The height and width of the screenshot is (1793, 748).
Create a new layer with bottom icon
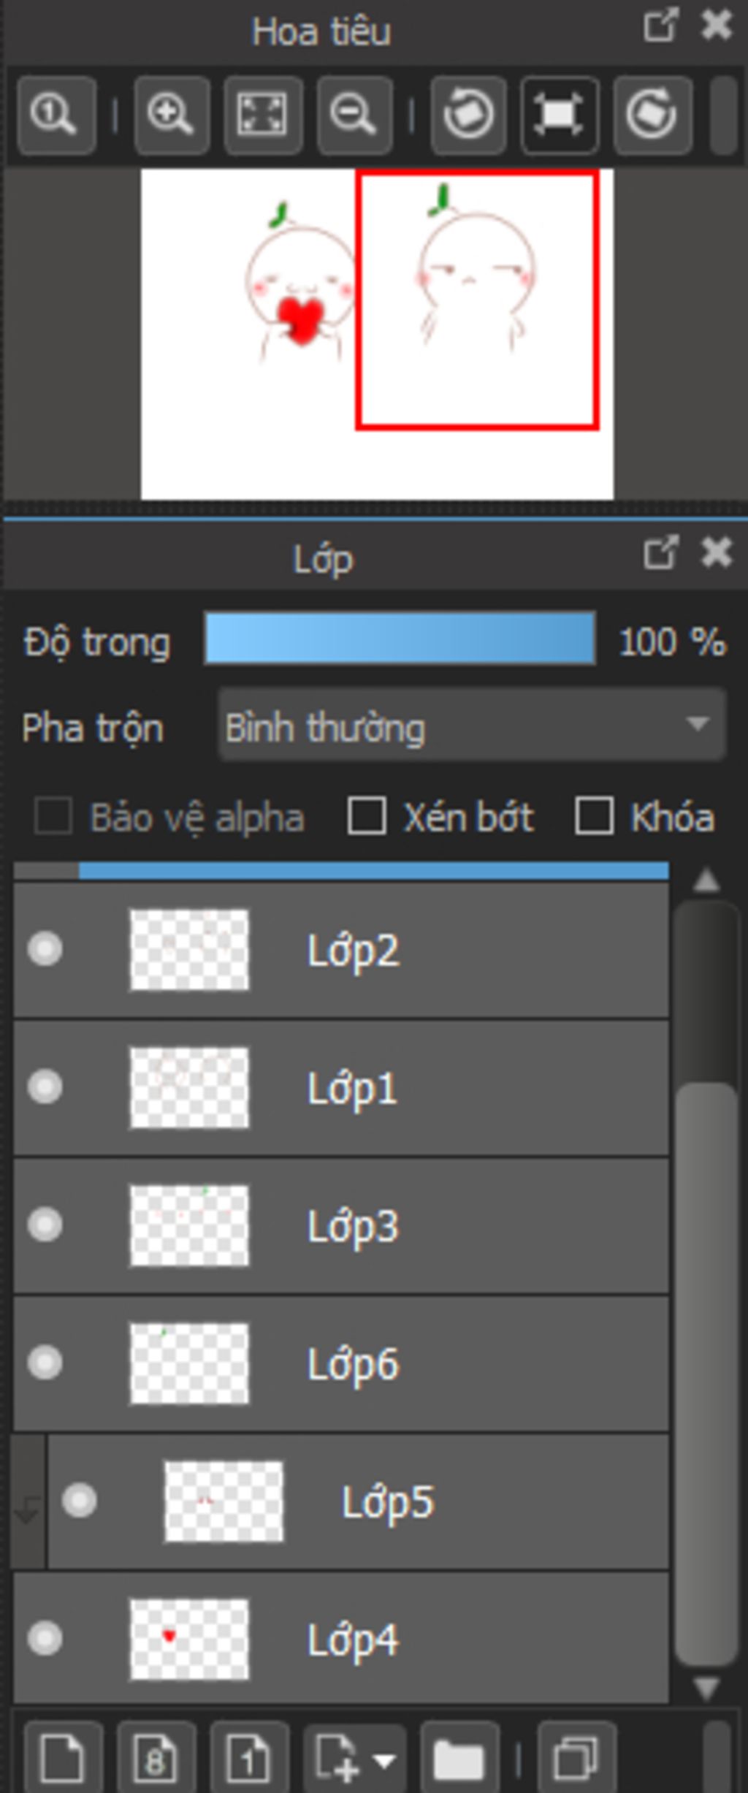click(63, 1757)
